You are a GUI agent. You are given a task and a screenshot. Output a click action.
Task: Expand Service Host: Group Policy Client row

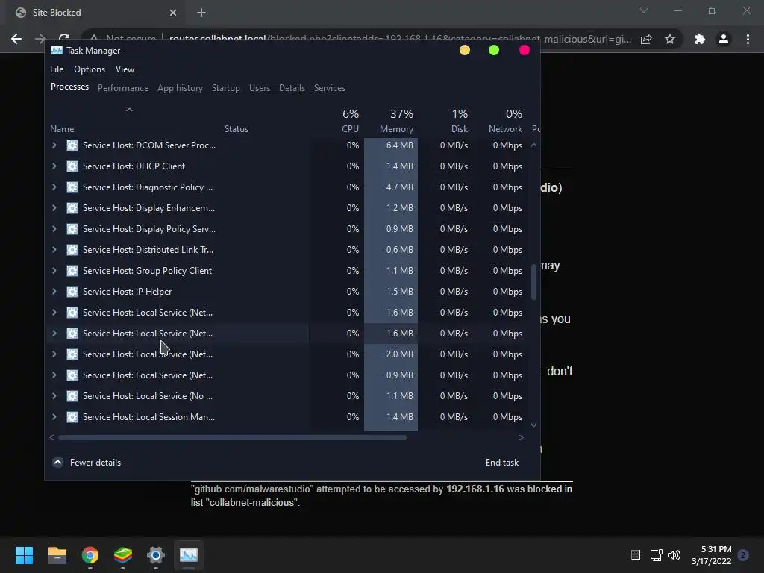[x=54, y=270]
